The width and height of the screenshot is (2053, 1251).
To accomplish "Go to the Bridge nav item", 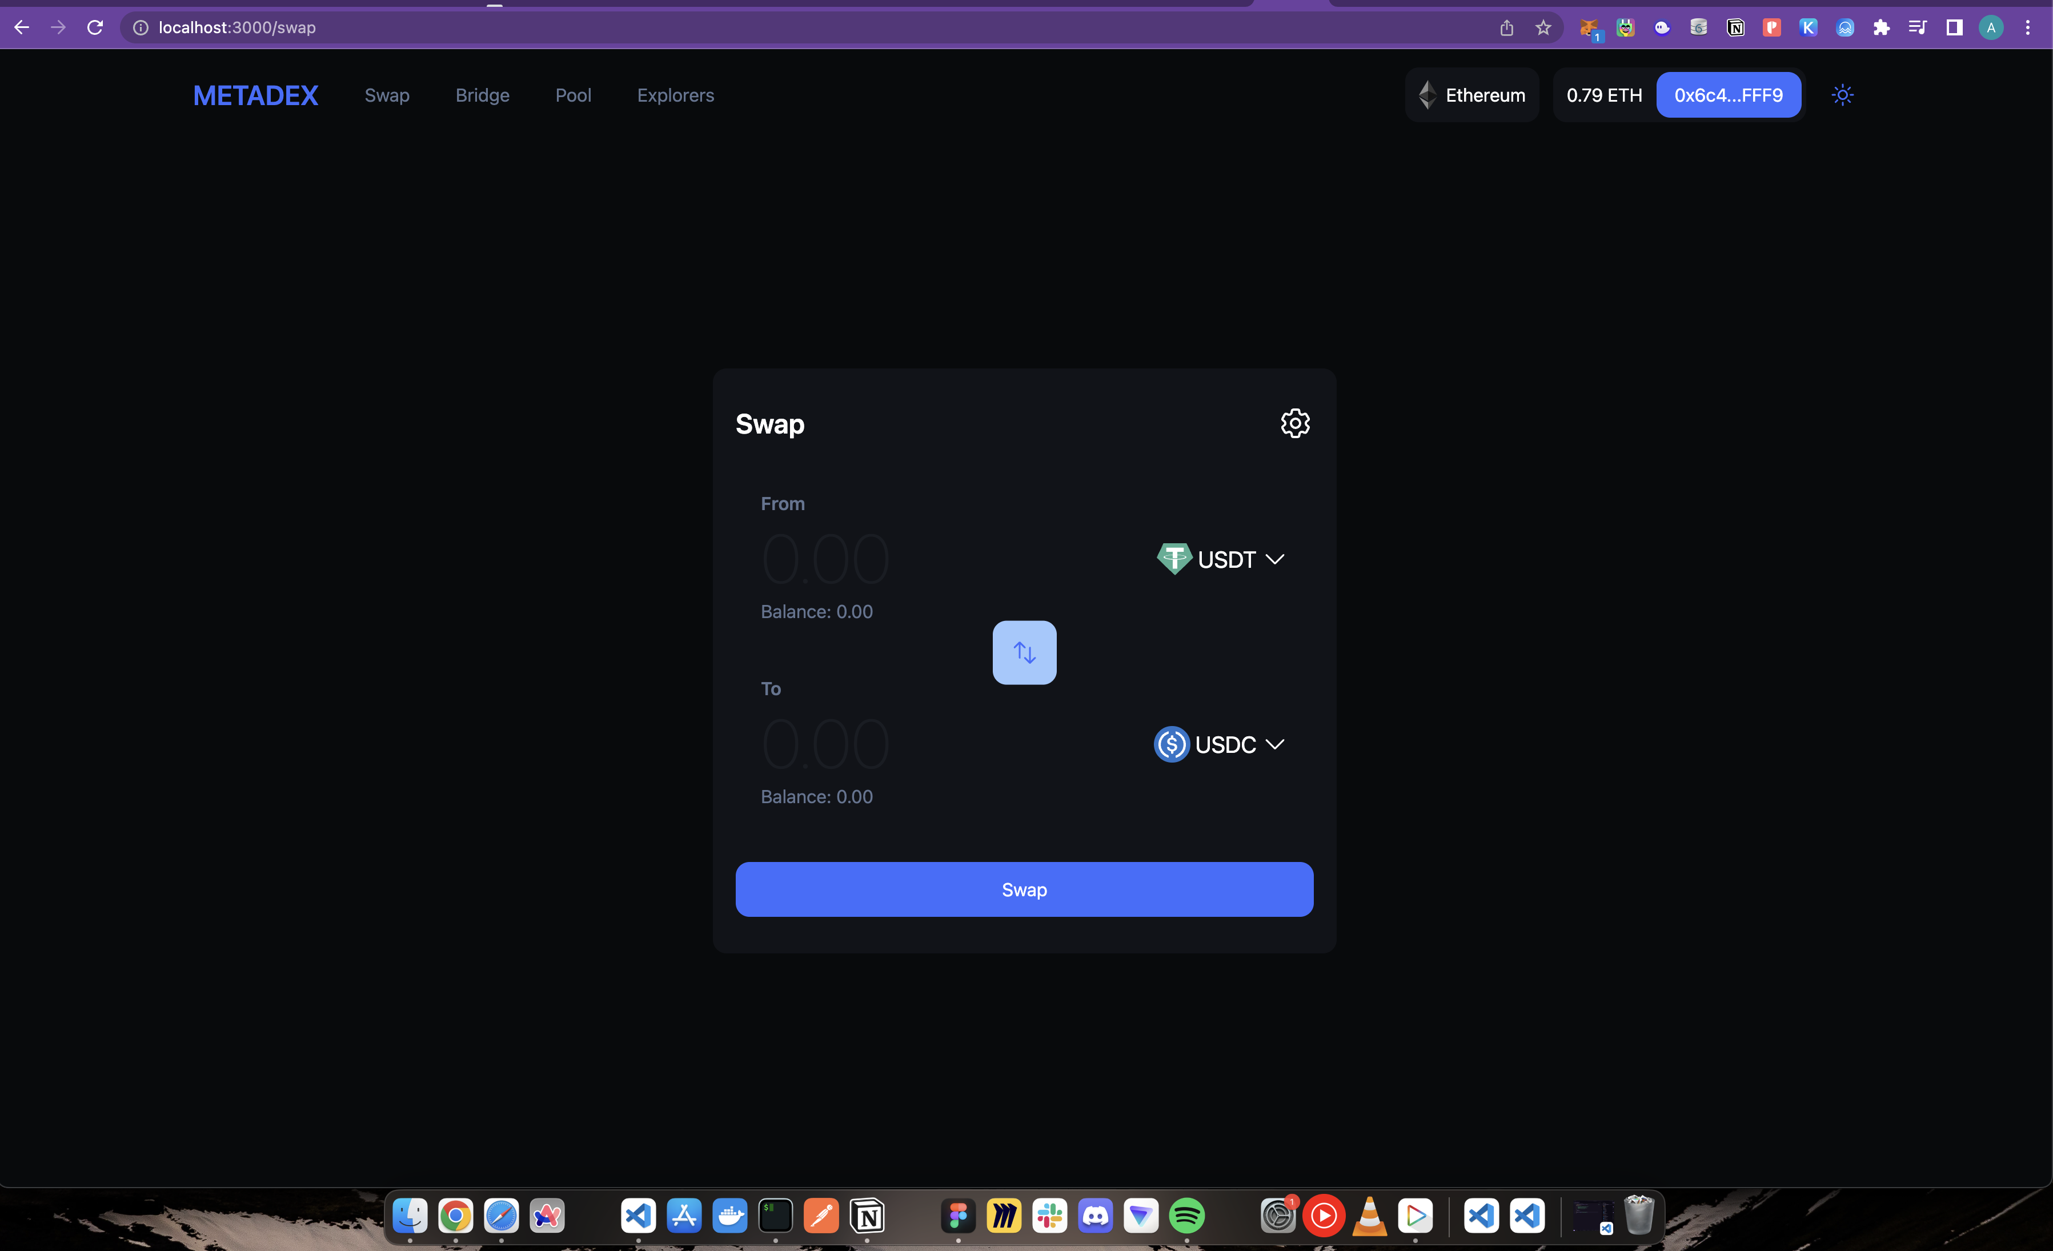I will click(x=482, y=95).
